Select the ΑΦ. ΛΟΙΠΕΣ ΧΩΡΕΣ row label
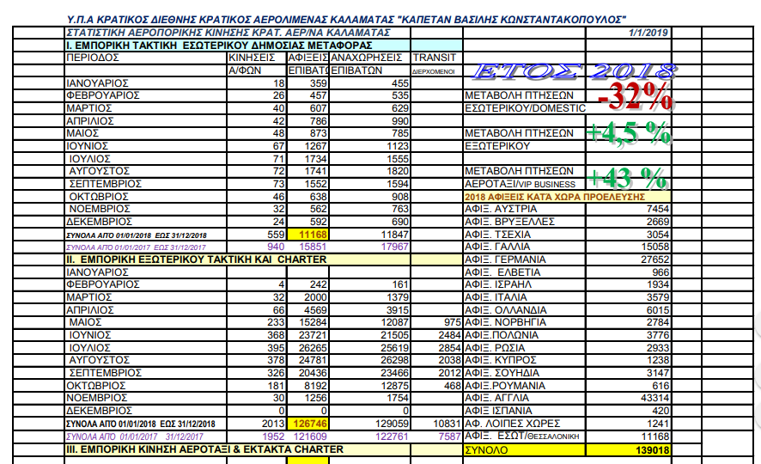 coord(513,424)
